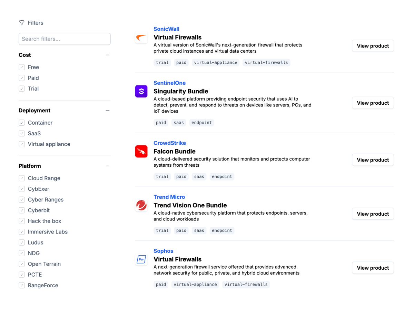This screenshot has width=414, height=310.
Task: Click Trend Micro's paid tag
Action: [181, 230]
